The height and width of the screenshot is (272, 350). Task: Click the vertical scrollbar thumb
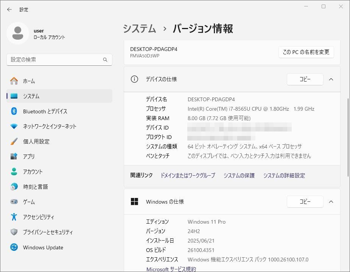pyautogui.click(x=348, y=137)
